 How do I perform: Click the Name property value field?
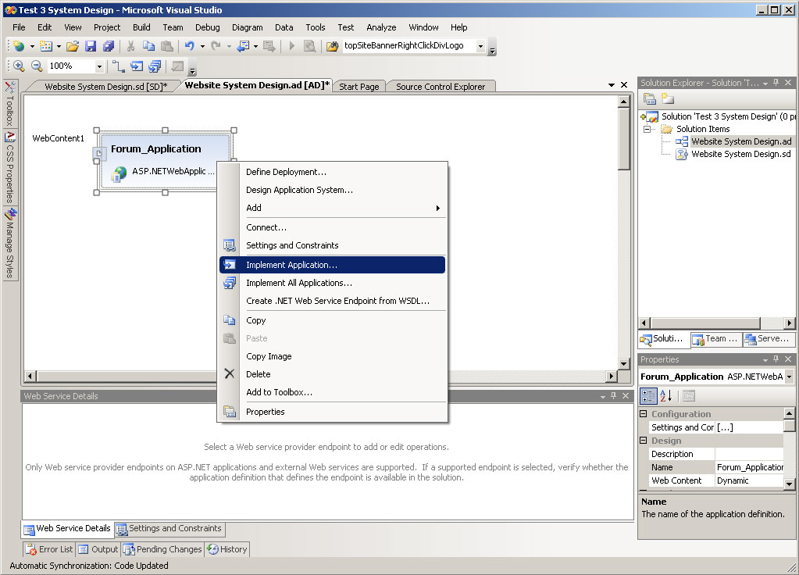(749, 467)
